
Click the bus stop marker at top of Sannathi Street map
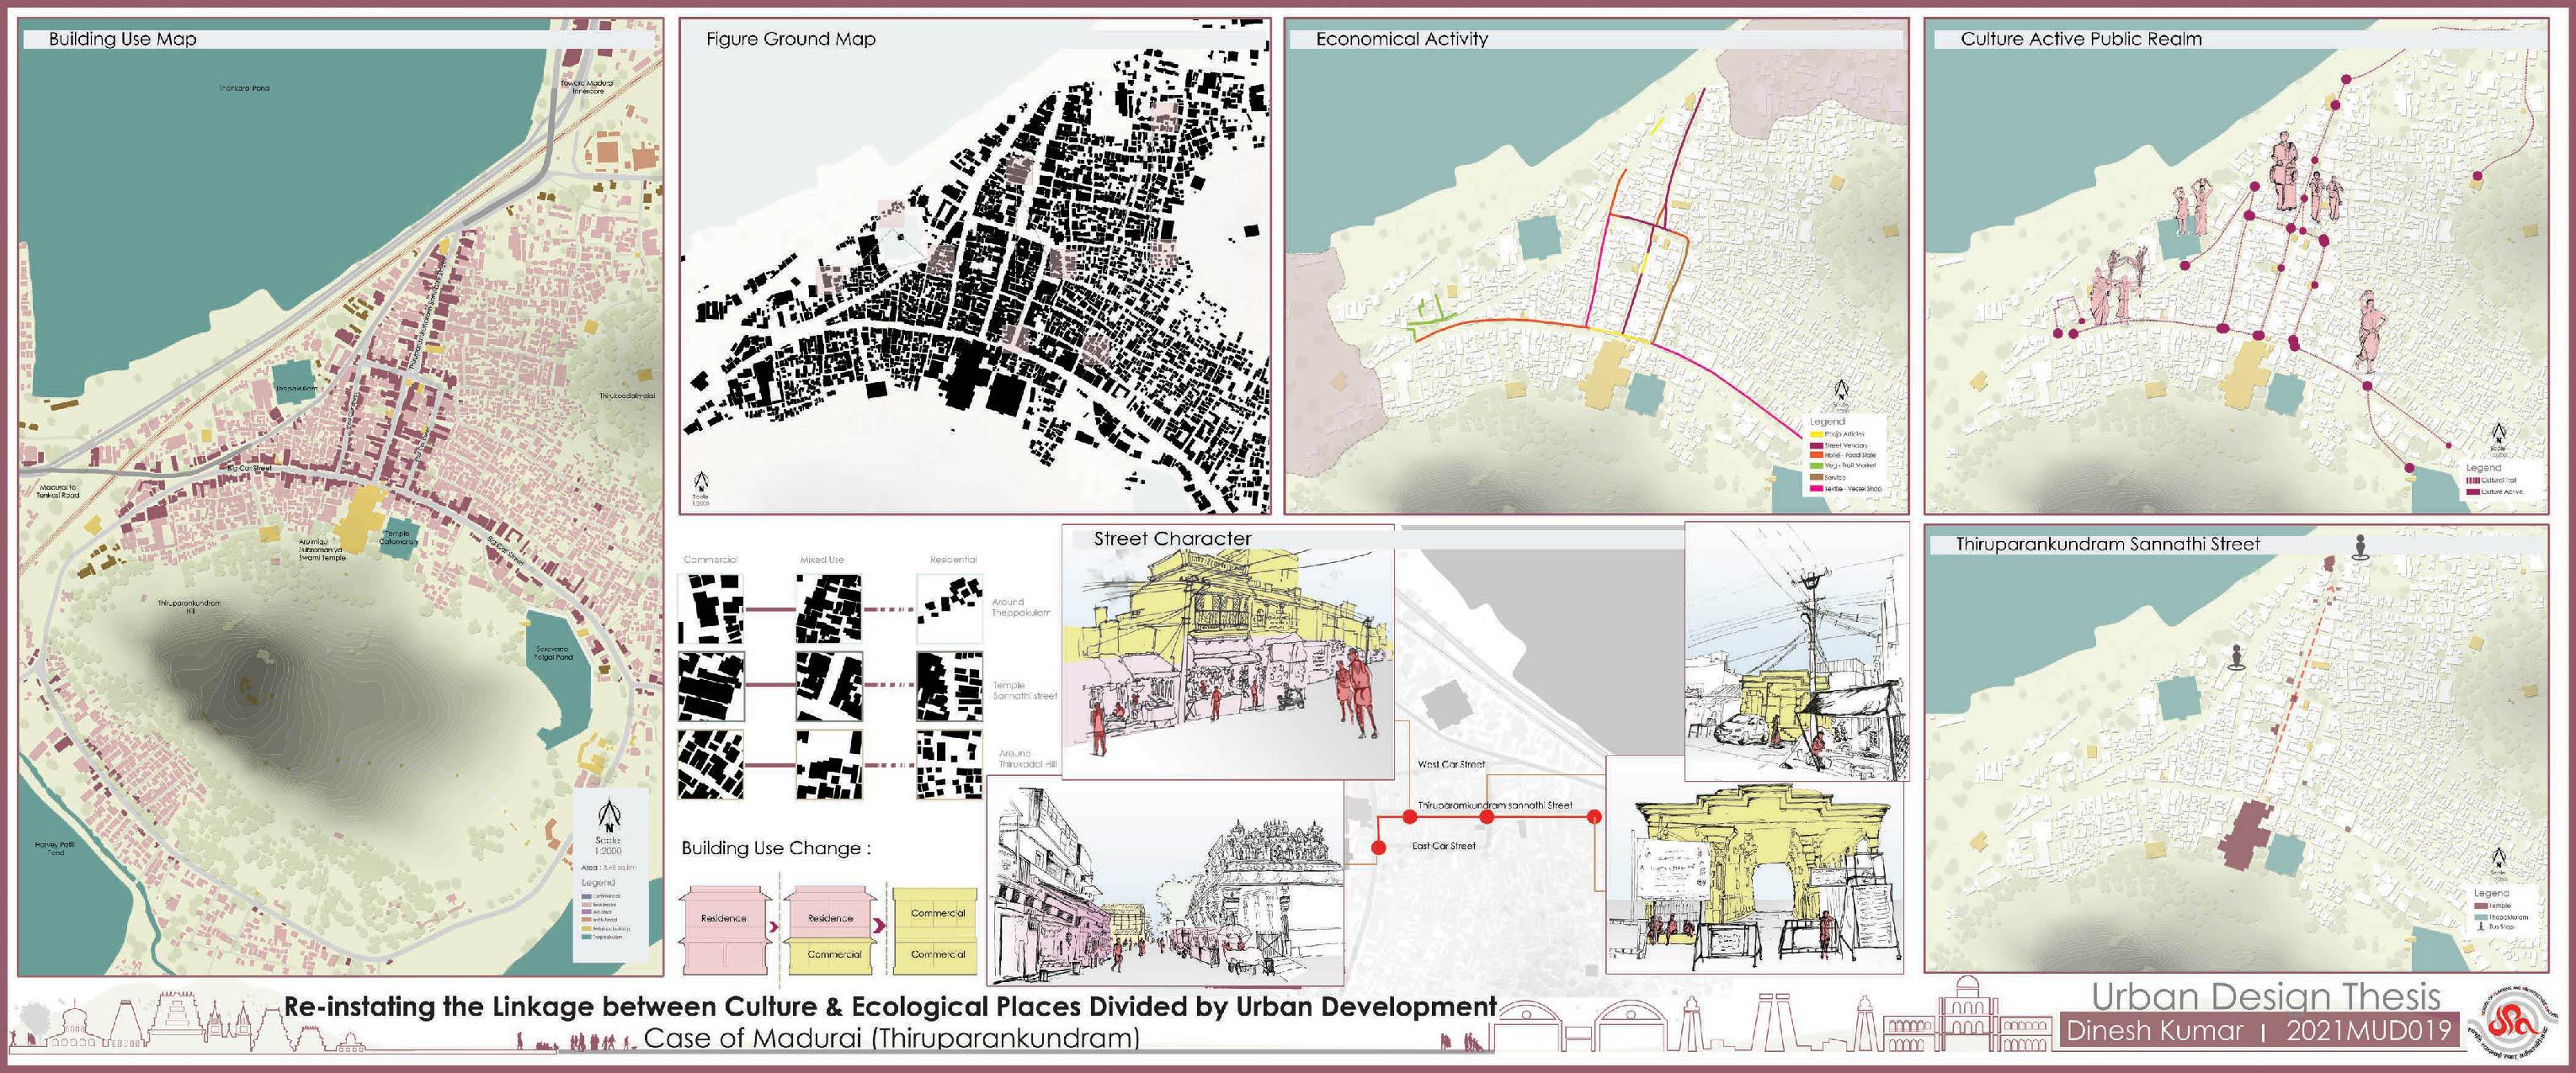point(2362,547)
